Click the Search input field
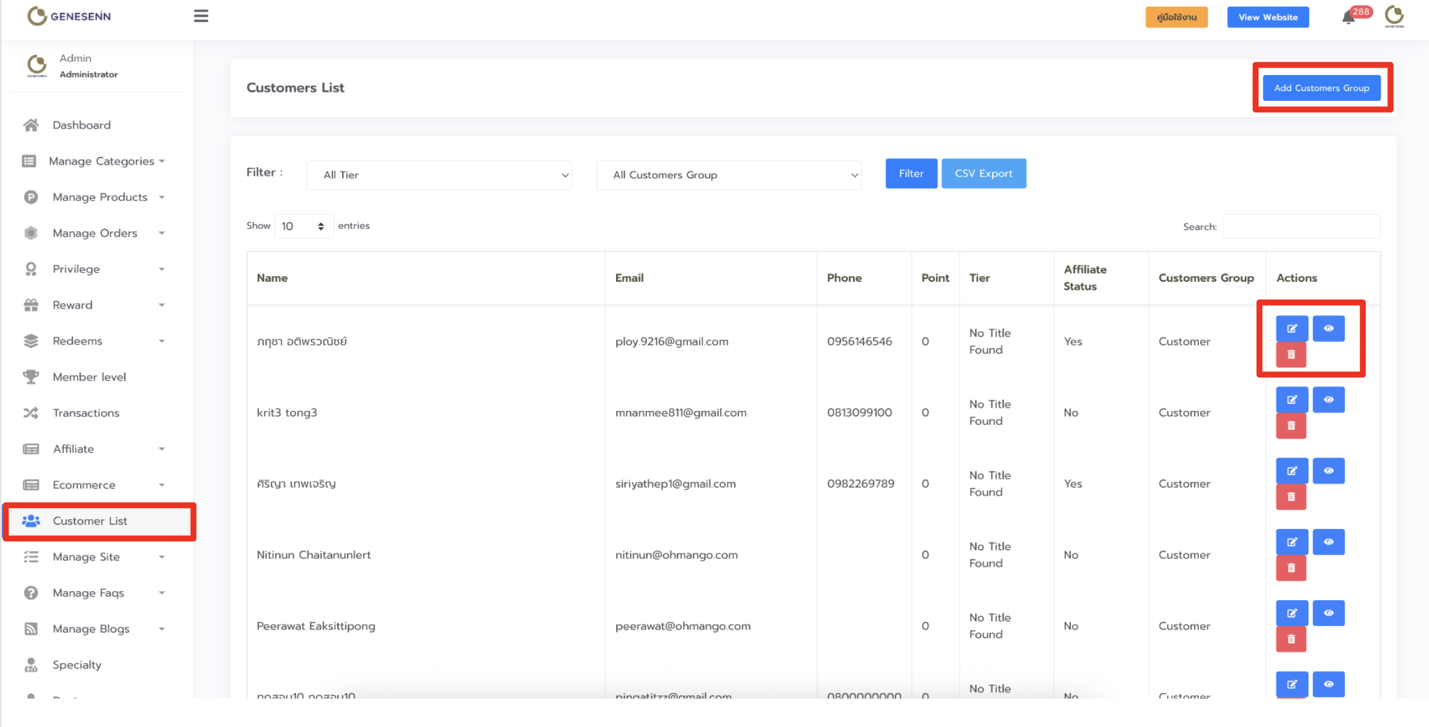The height and width of the screenshot is (727, 1429). (1300, 227)
